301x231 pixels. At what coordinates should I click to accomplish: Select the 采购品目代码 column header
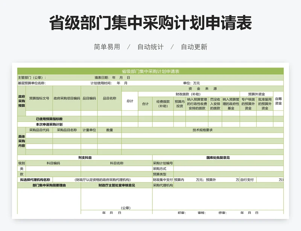(x=39, y=130)
